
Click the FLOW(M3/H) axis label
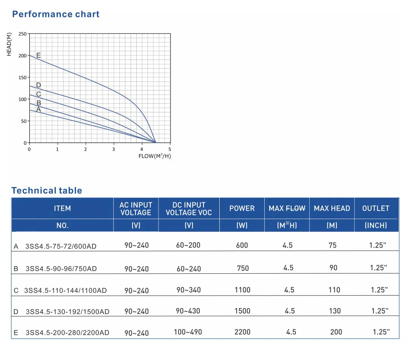tap(154, 156)
